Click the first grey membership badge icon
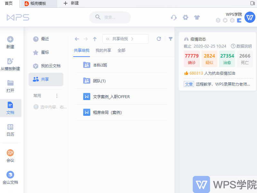Viewport: 257px width, 193px height. pyautogui.click(x=218, y=20)
